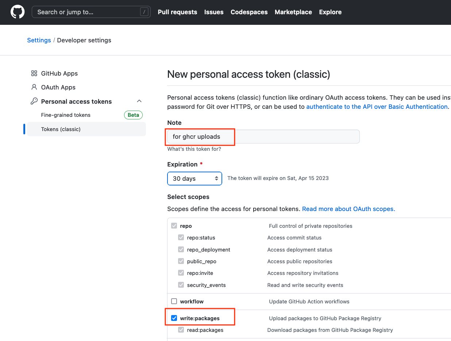Click the GitHub Apps grid icon

tap(34, 73)
